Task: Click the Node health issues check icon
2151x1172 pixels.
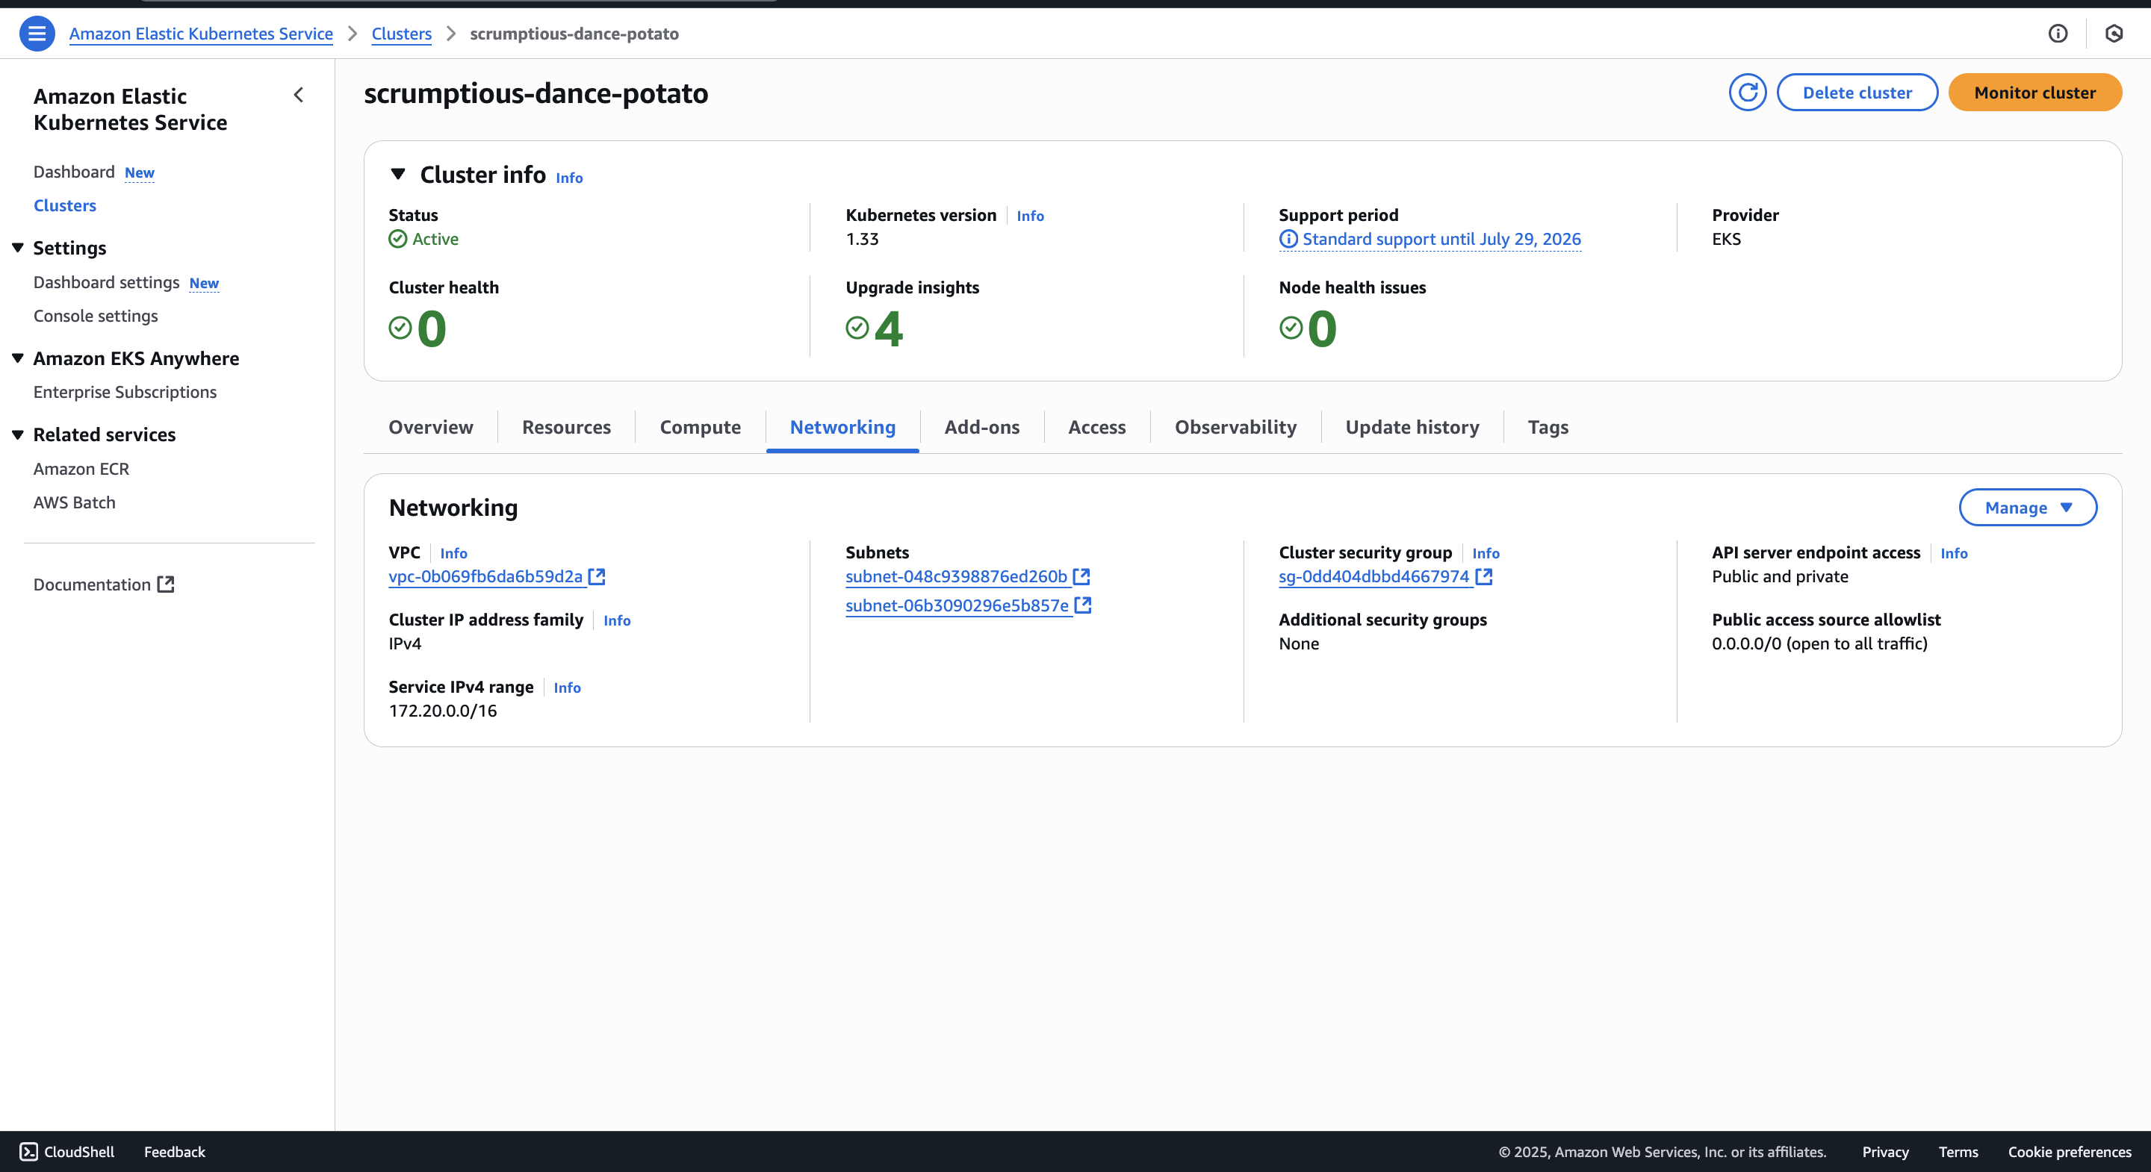Action: 1291,328
